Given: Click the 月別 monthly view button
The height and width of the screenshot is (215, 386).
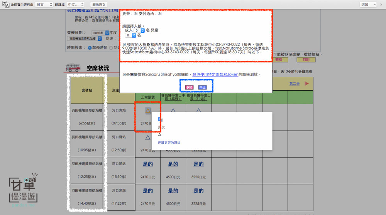Looking at the screenshot, I should [306, 60].
